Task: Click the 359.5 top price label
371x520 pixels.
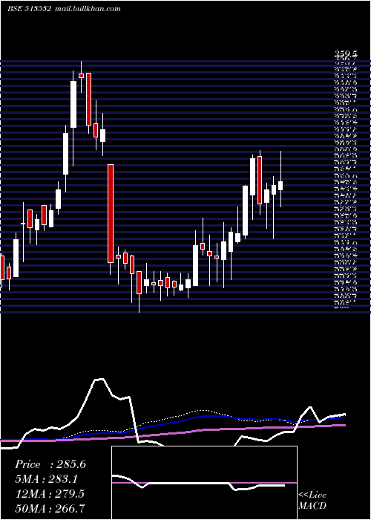Action: tap(346, 53)
